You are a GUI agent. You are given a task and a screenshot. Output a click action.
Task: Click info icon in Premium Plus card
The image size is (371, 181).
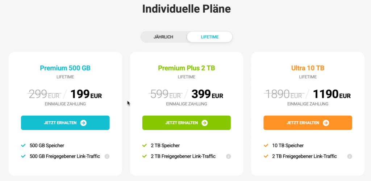tap(228, 156)
